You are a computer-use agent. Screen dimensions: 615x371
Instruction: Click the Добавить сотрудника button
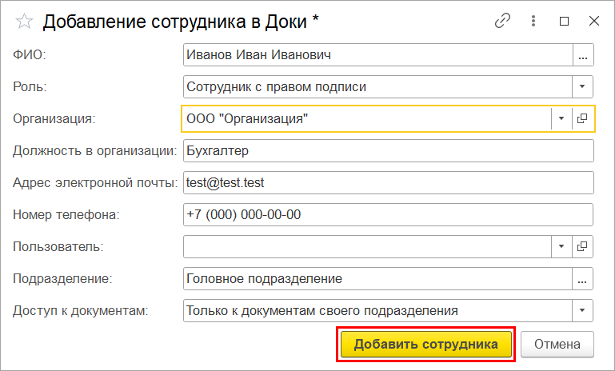(426, 345)
